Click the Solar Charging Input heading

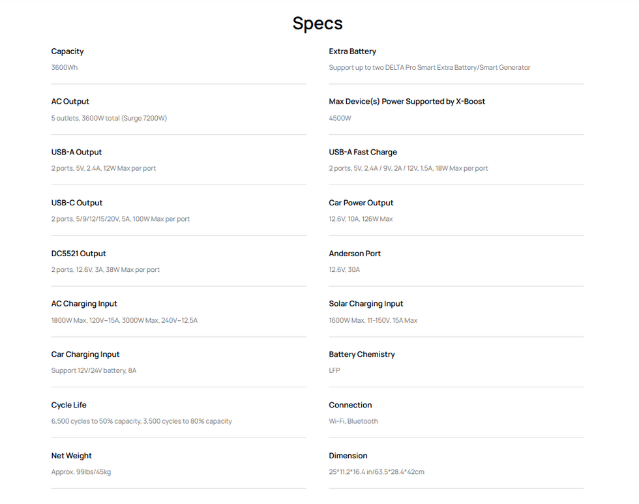[x=366, y=304]
